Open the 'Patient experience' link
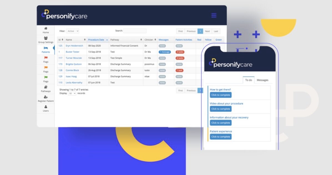This screenshot has height=175, width=332. (221, 131)
